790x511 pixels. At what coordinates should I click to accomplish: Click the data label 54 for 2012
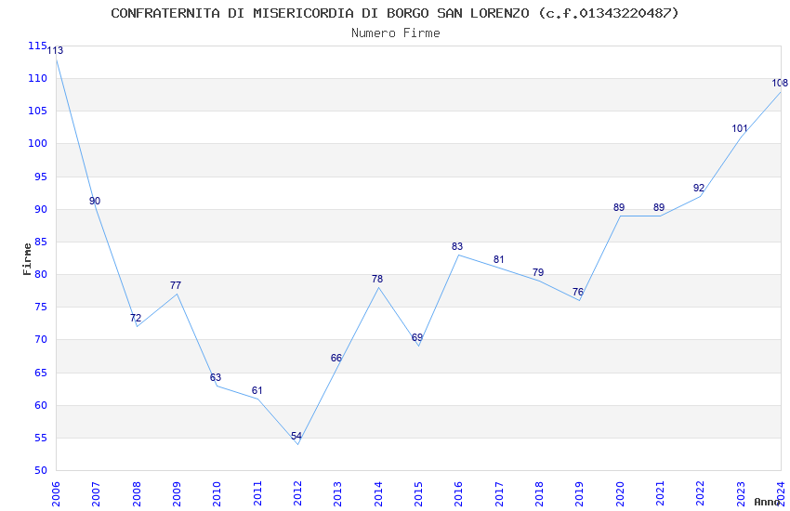(296, 436)
